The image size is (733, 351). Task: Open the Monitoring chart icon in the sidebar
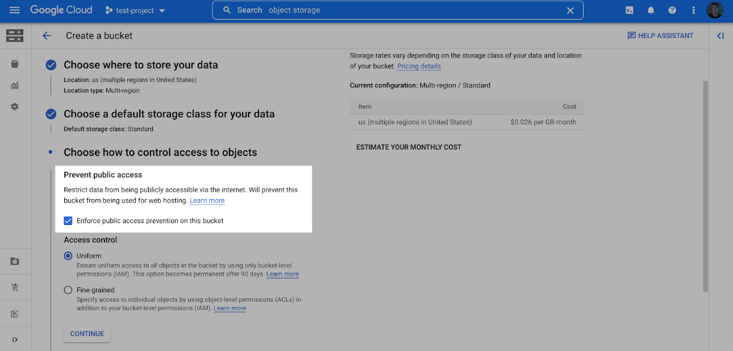[x=15, y=85]
